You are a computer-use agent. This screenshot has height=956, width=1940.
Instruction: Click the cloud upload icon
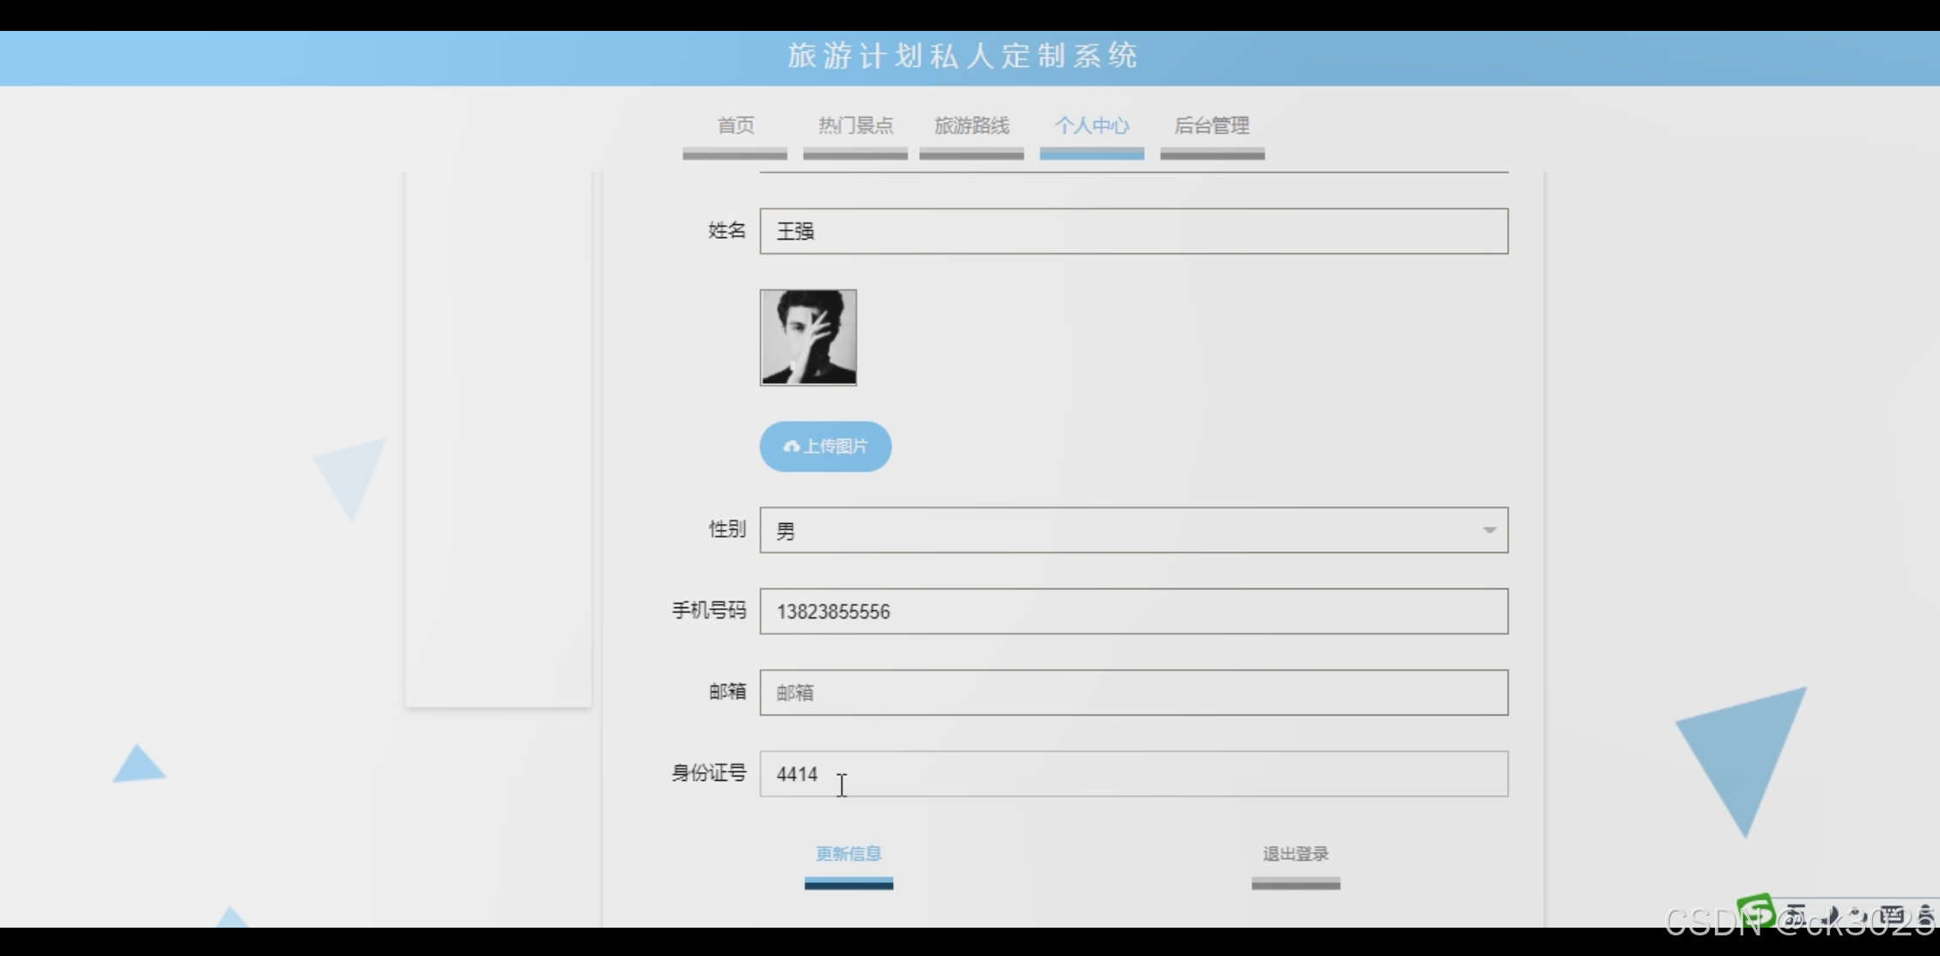[x=791, y=447]
